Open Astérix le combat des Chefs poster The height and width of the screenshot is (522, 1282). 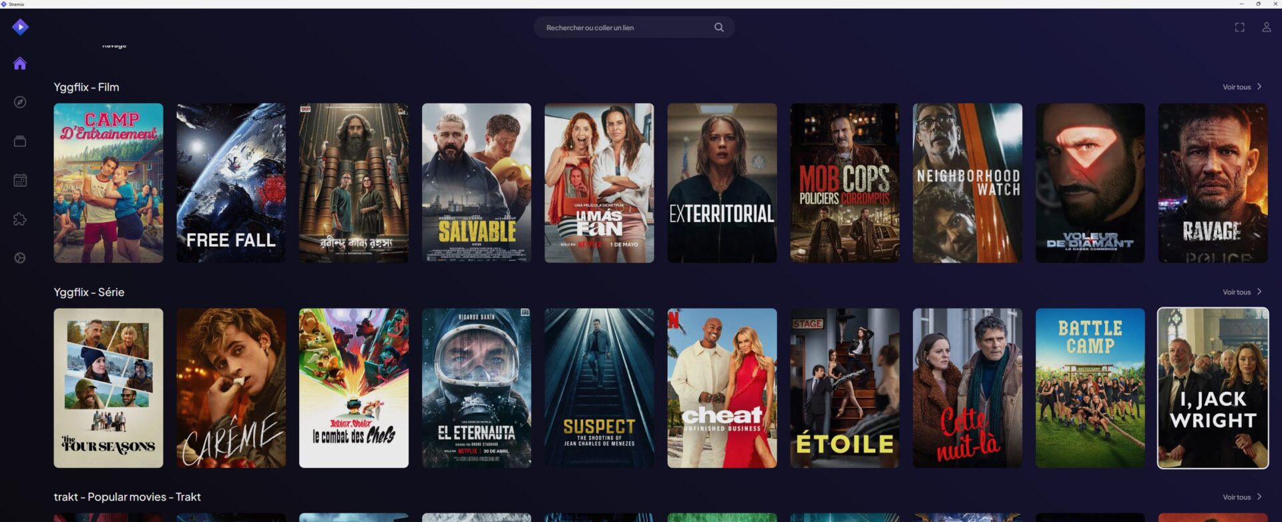[354, 388]
